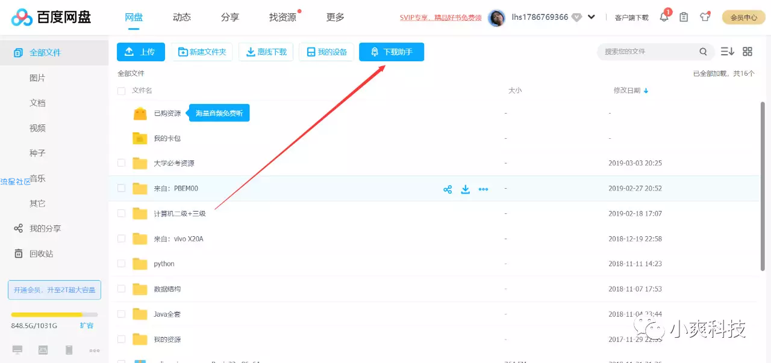Image resolution: width=771 pixels, height=363 pixels.
Task: Switch to the 找资源 tab
Action: (282, 17)
